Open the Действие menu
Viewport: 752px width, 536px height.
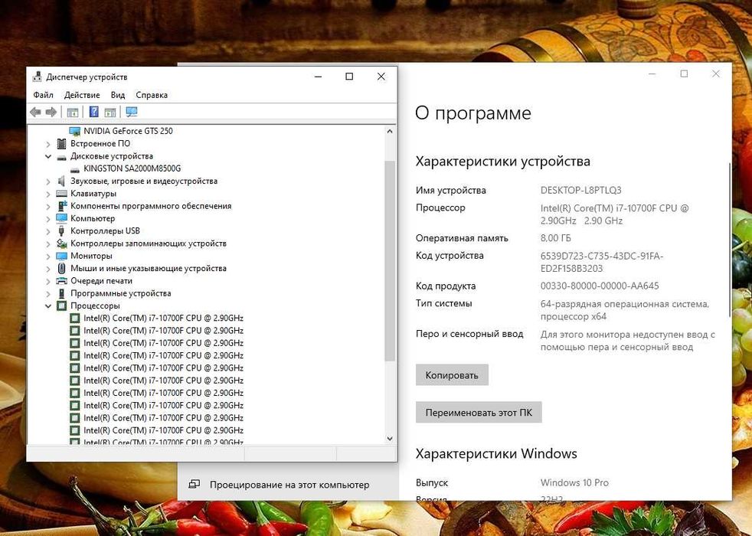pyautogui.click(x=82, y=95)
